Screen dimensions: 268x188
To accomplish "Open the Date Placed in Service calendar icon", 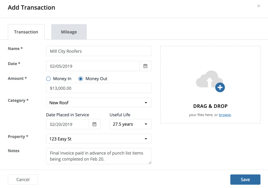I will click(94, 124).
